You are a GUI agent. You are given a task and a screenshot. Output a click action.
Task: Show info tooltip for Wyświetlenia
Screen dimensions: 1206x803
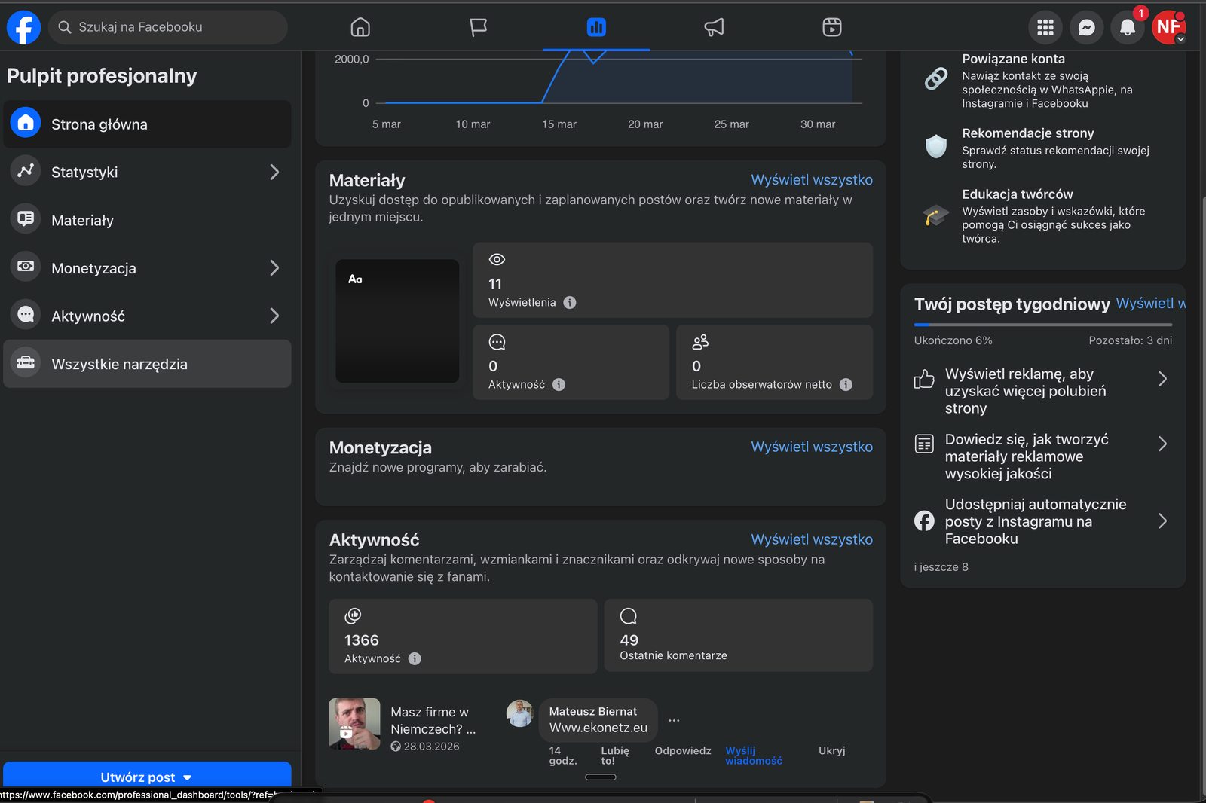point(570,303)
